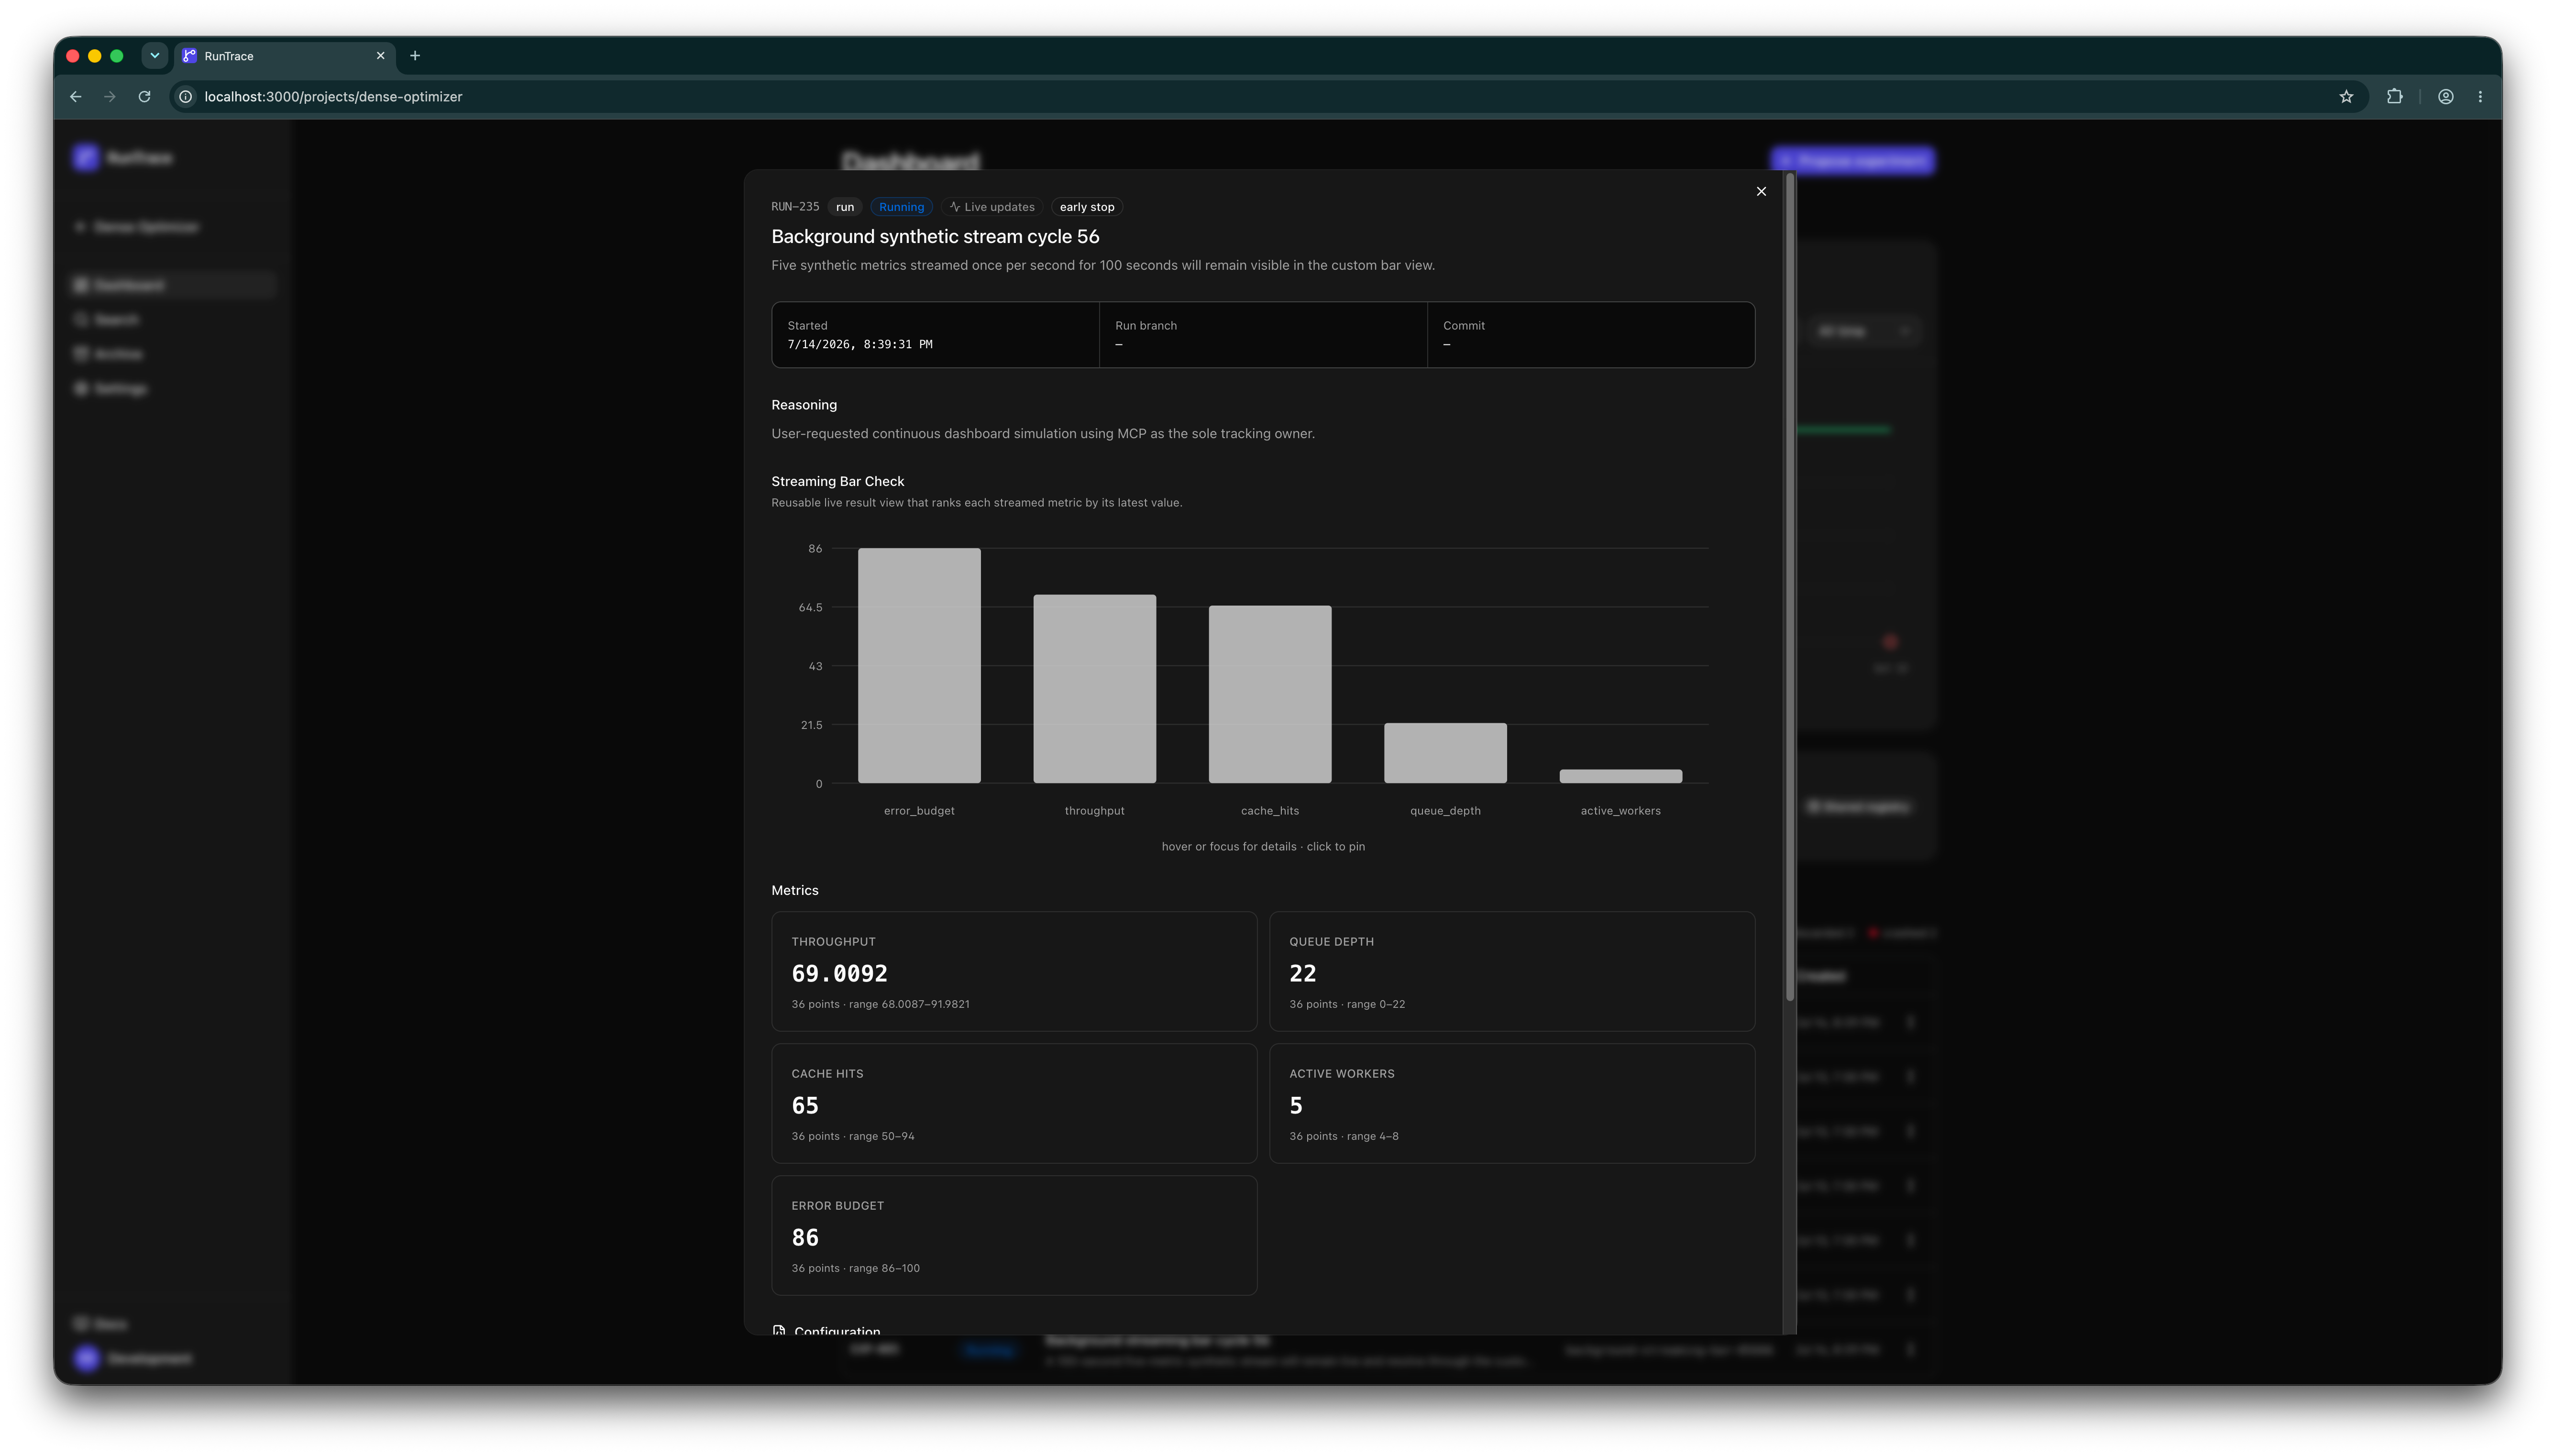Close the RUN-235 detail dialog
This screenshot has height=1456, width=2556.
click(x=1761, y=191)
